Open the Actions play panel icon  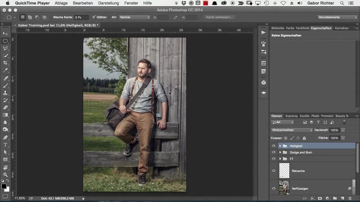(264, 33)
